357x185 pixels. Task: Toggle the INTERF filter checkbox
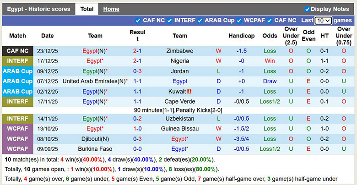169,21
